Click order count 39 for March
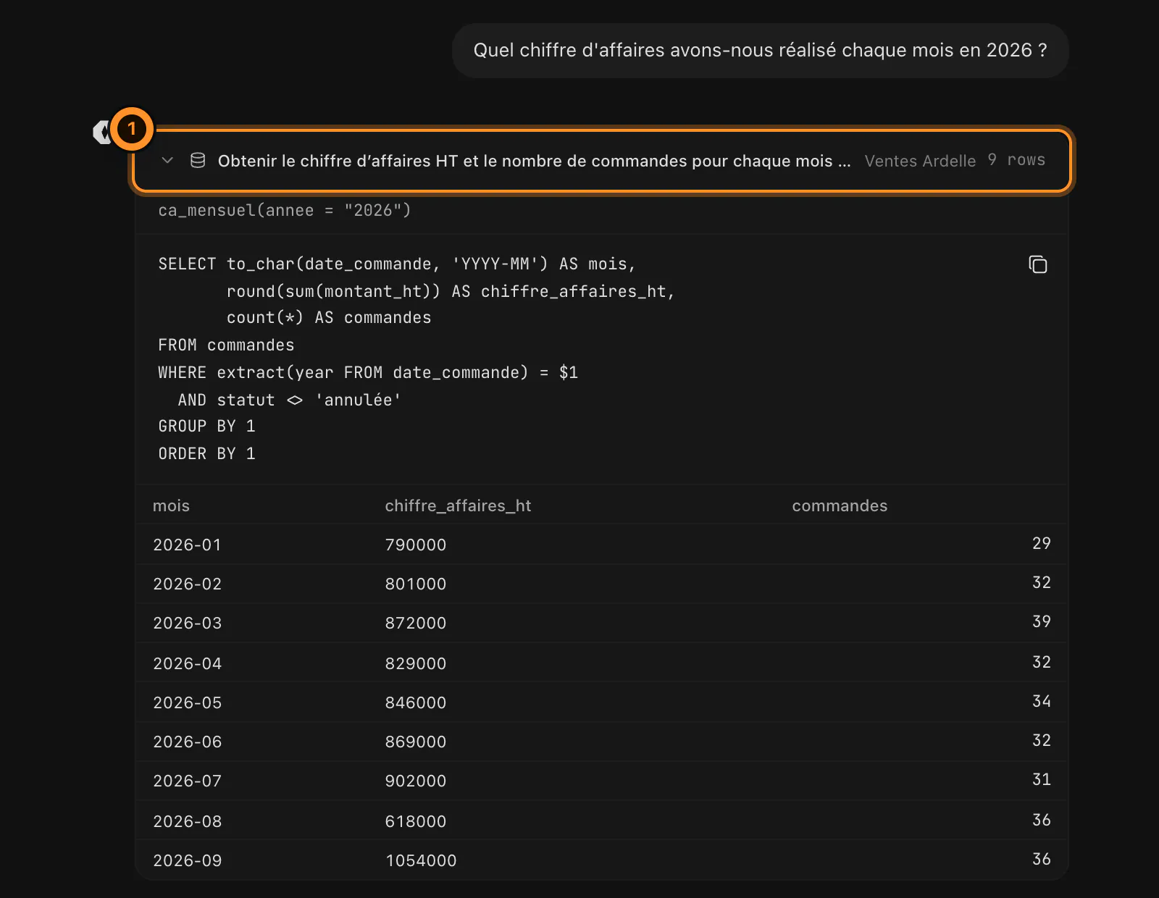This screenshot has width=1159, height=898. [1042, 621]
